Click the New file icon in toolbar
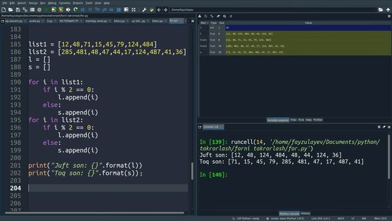 point(4,10)
